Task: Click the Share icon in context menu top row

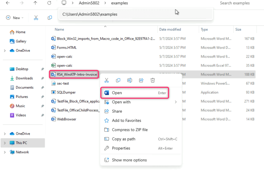Action: [x=141, y=80]
